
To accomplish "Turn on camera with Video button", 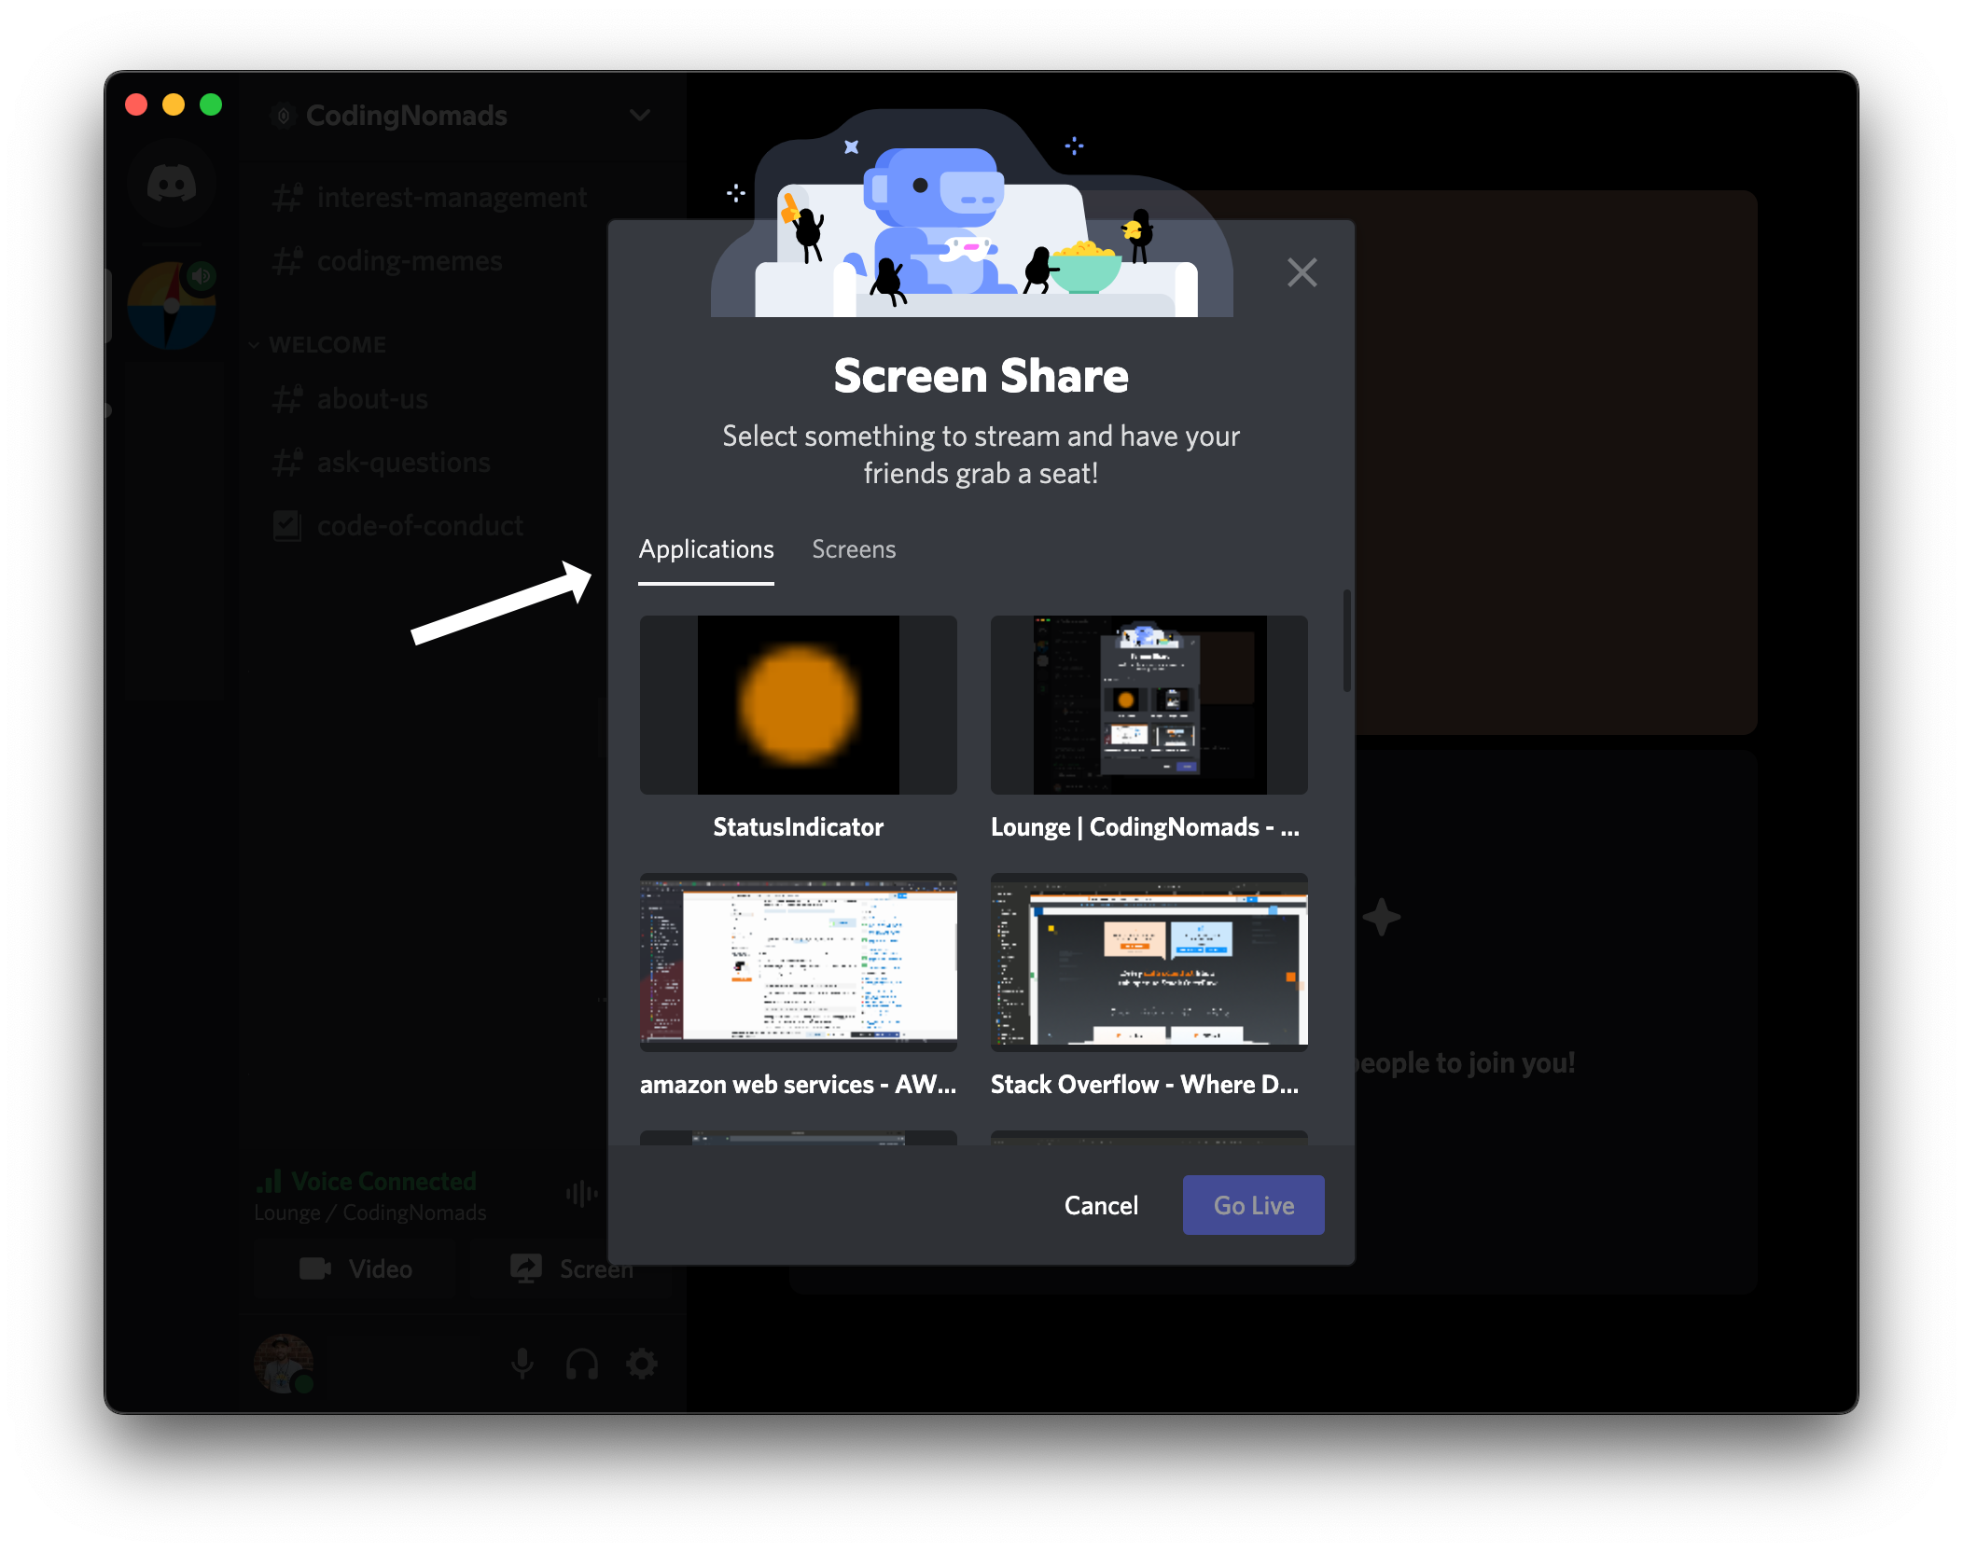I will [355, 1268].
